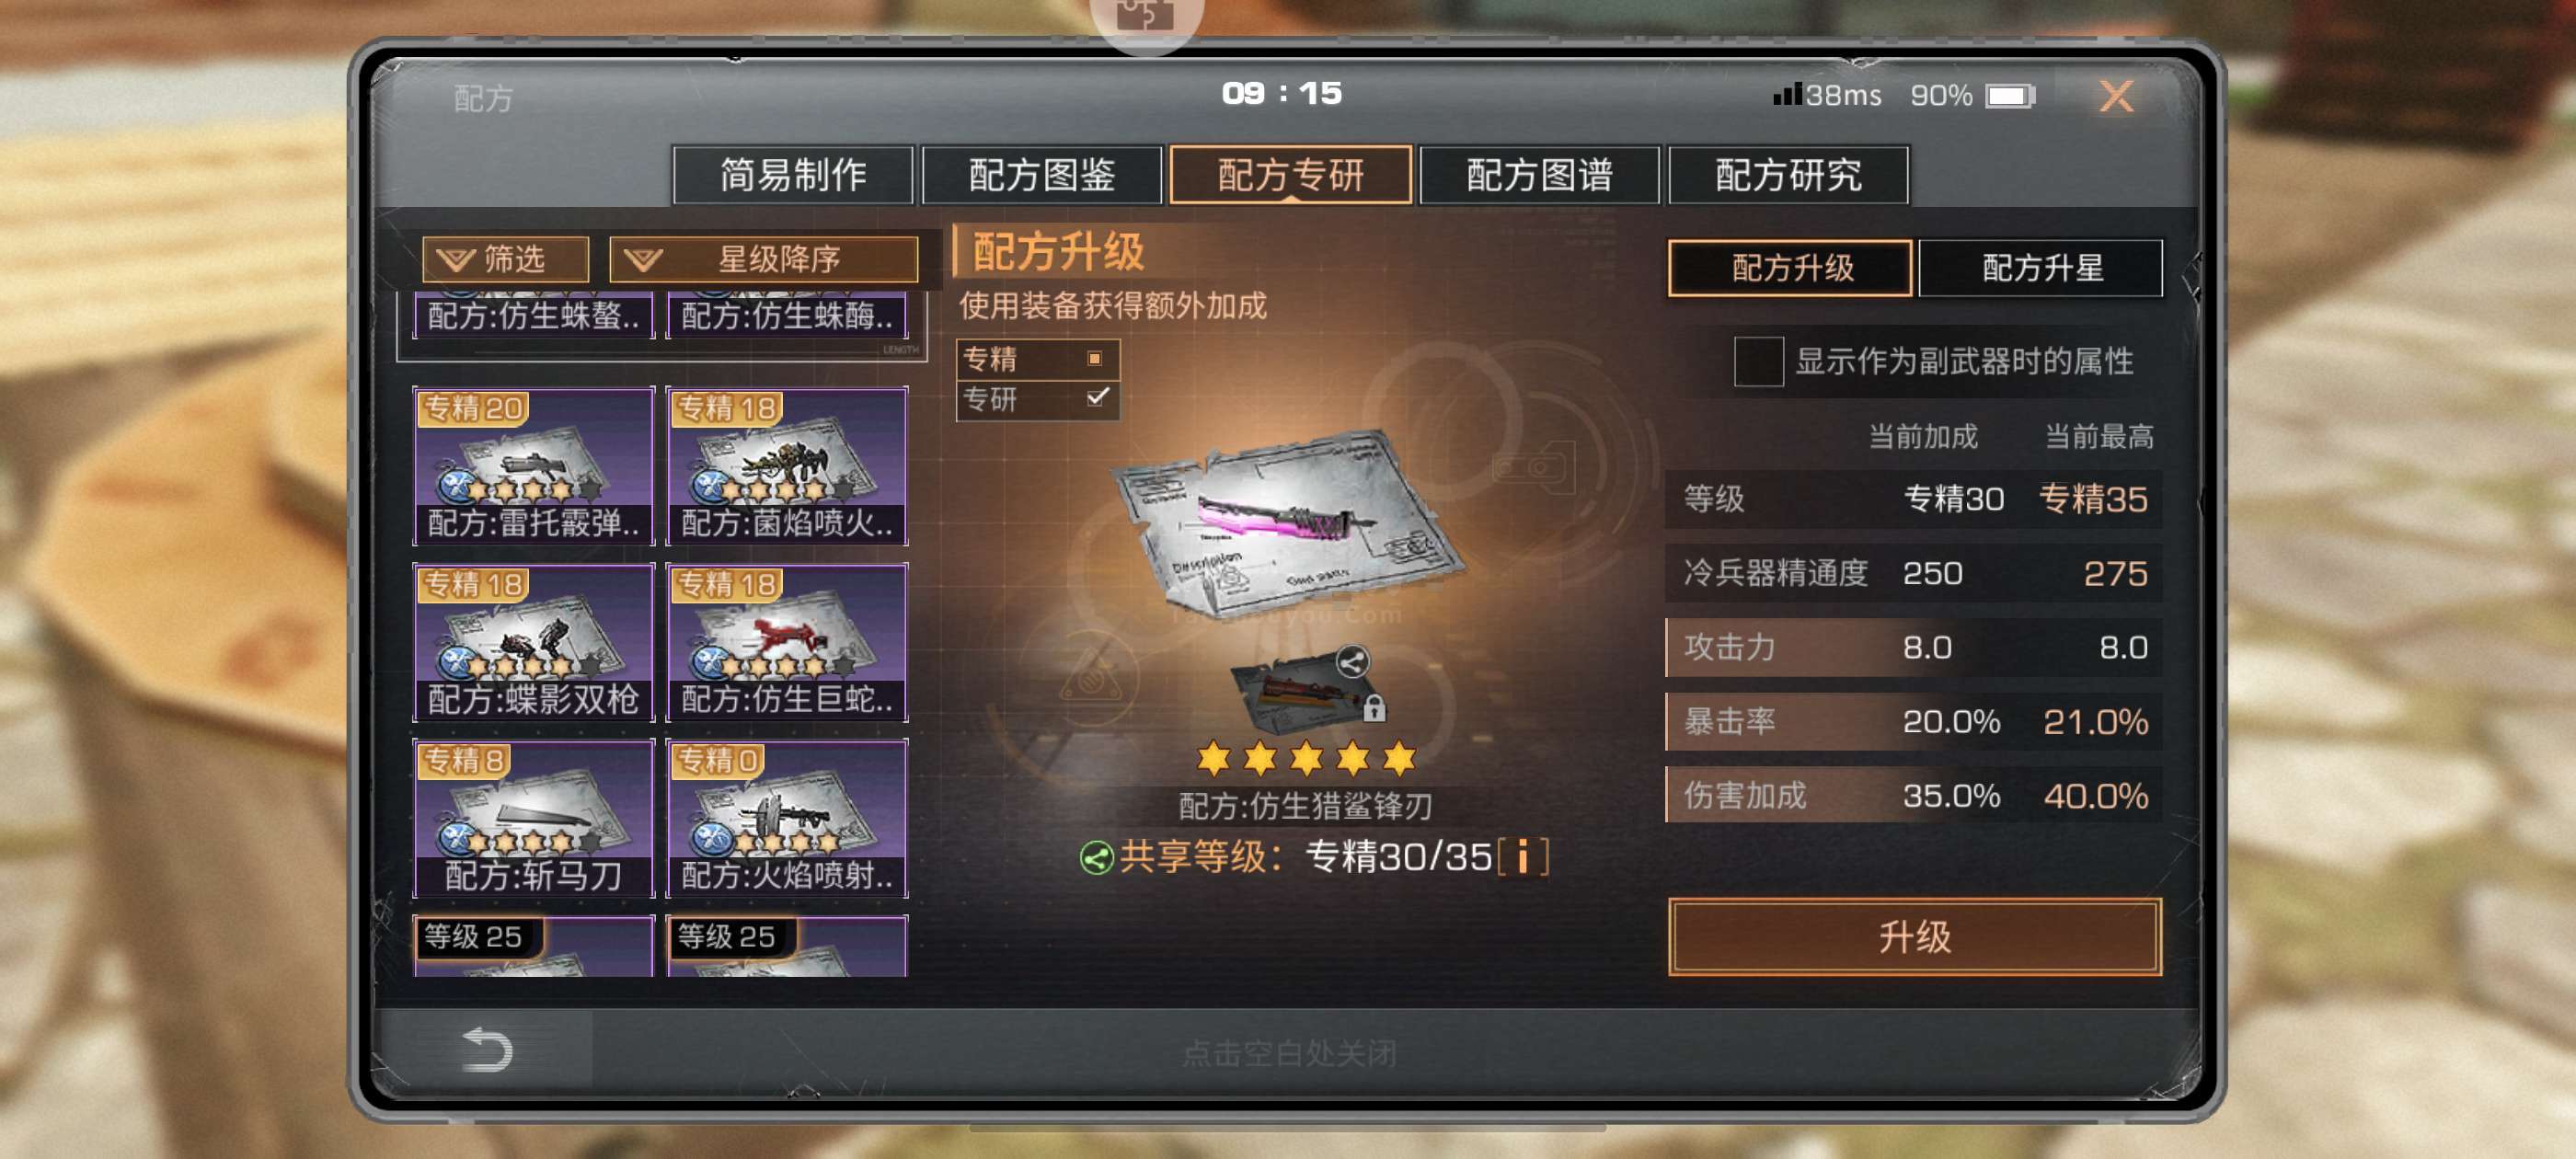This screenshot has height=1159, width=2576.
Task: Tap the lock icon on equipment thumbnail
Action: (1374, 708)
